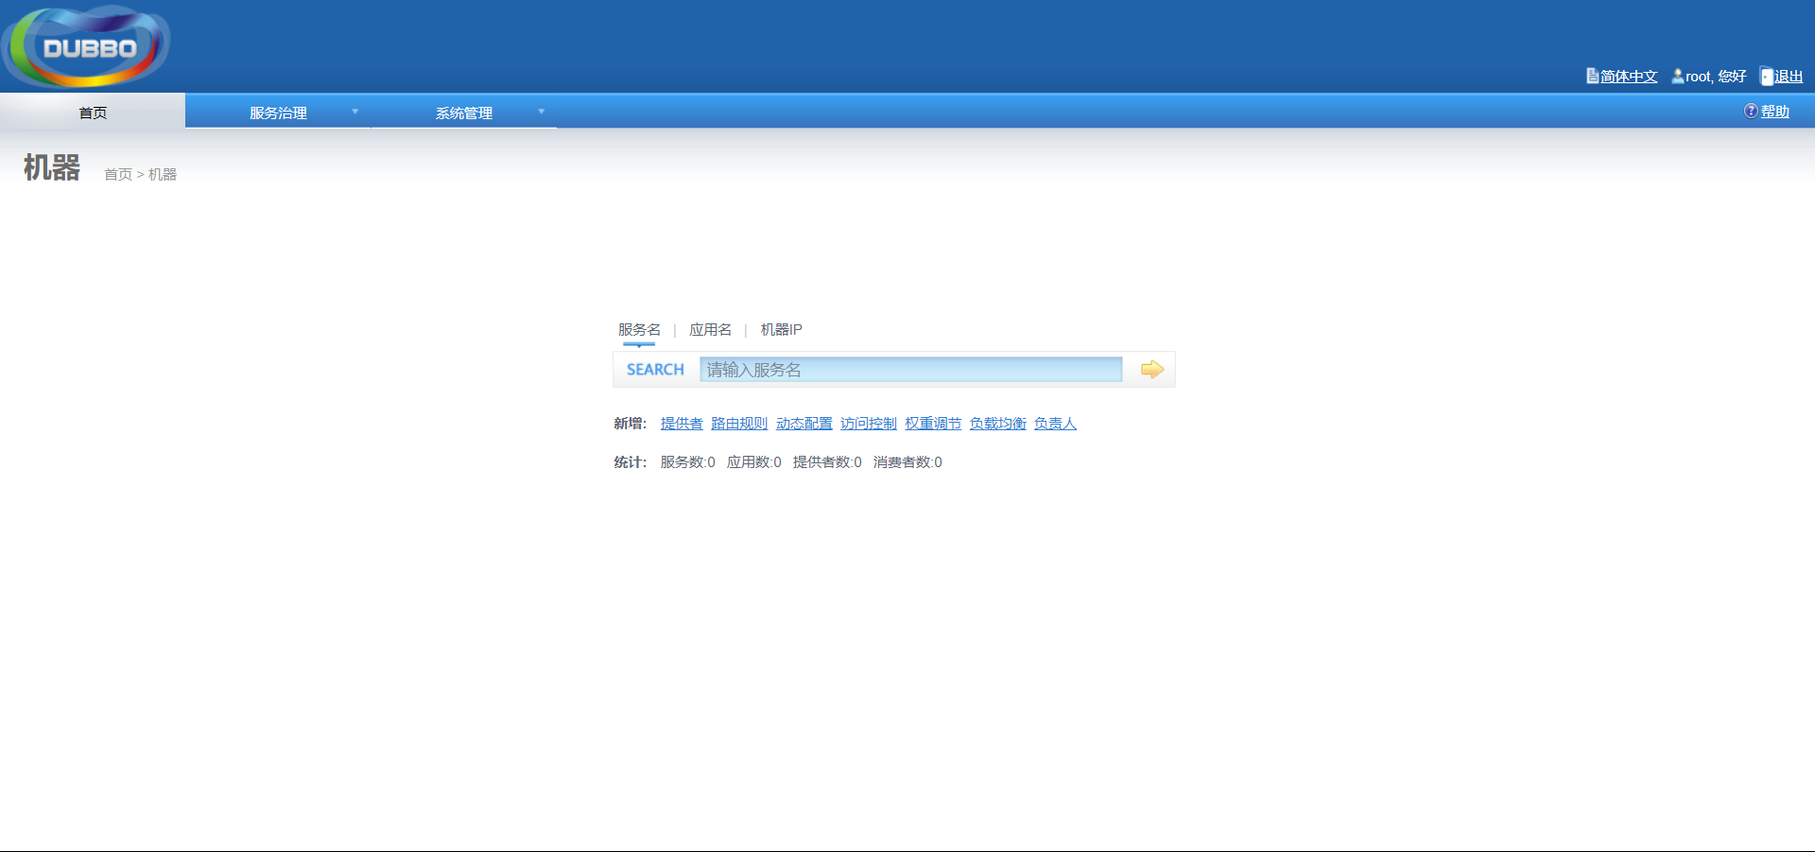Open the 路由规则 add link
Screen dimensions: 1815x852
739,423
